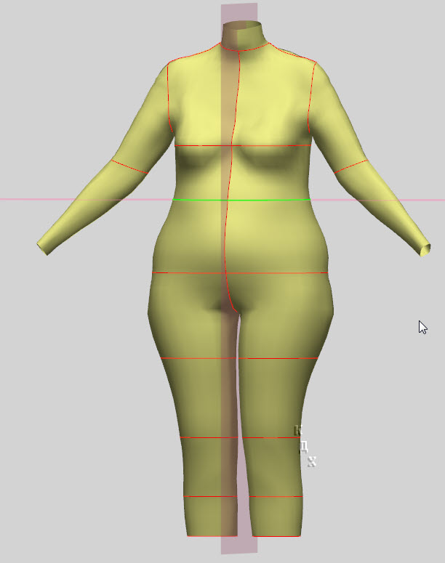The image size is (445, 563).
Task: Select the red elbow line on the image's right arm
Action: pyautogui.click(x=351, y=166)
